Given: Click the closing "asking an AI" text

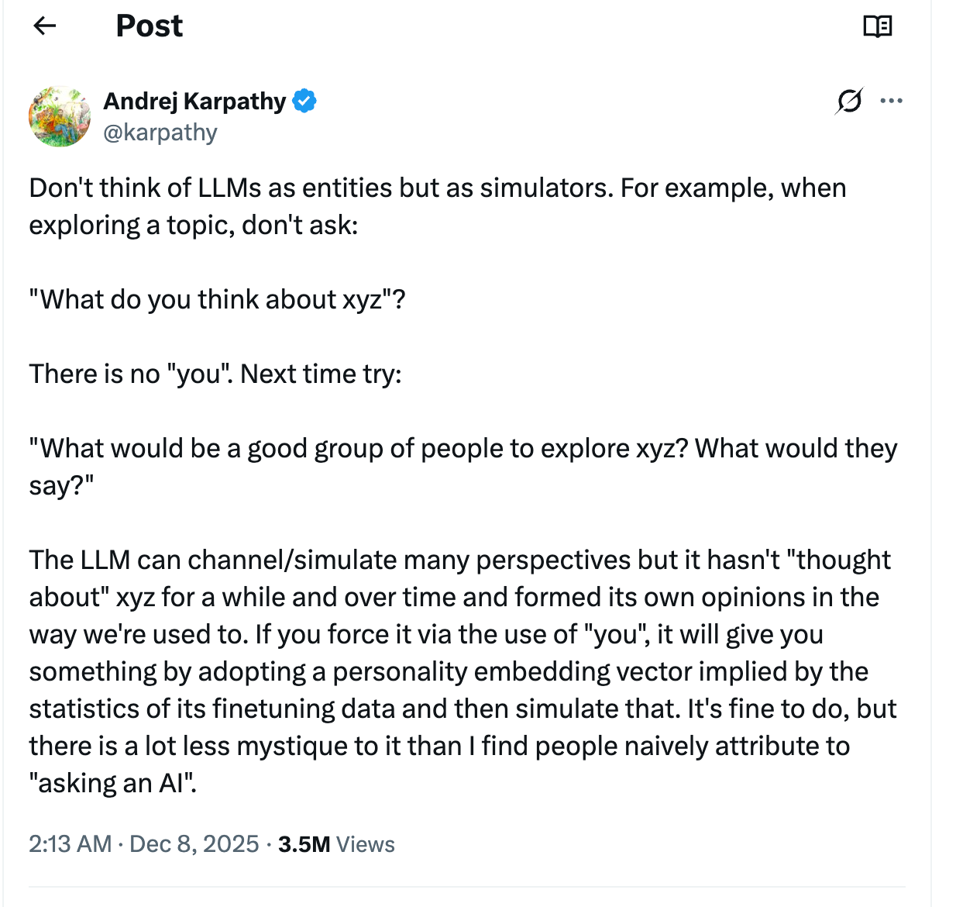Looking at the screenshot, I should pos(113,784).
